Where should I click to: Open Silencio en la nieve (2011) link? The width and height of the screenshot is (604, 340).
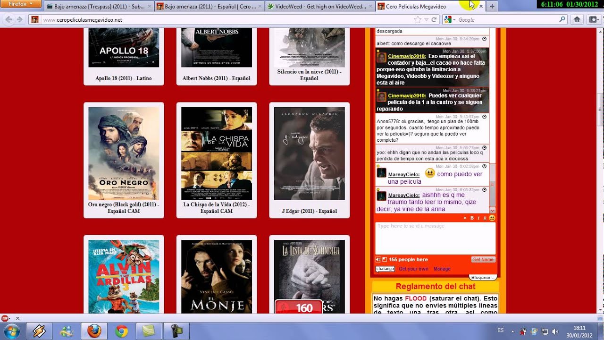point(310,75)
